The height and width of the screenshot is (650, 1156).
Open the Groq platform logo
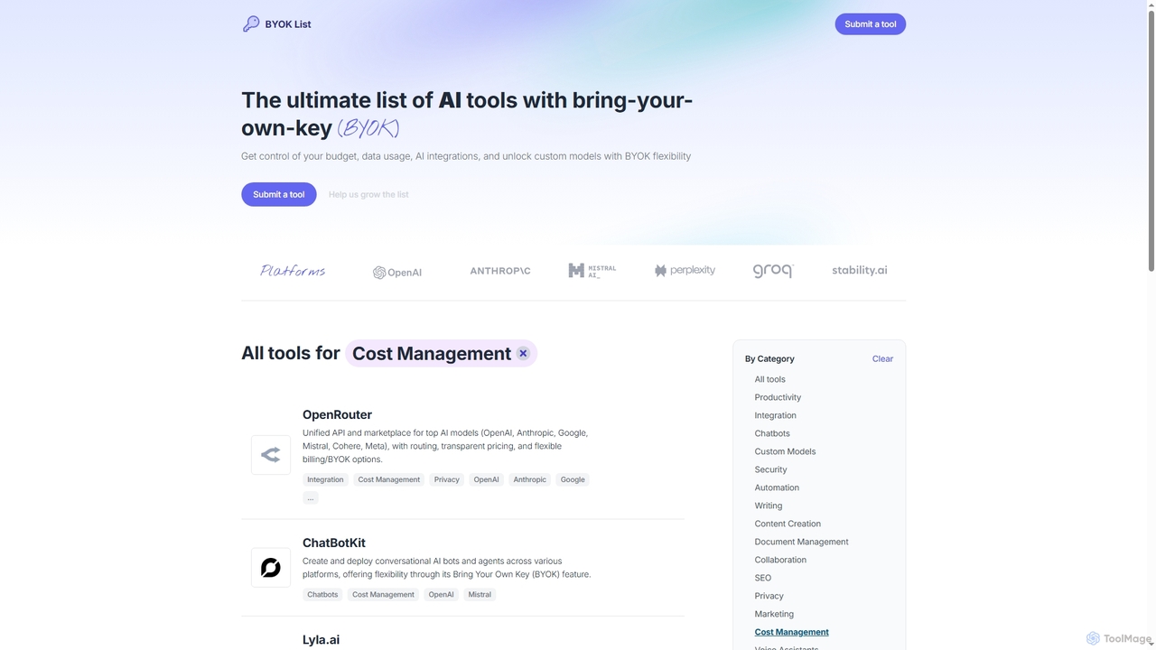coord(773,271)
